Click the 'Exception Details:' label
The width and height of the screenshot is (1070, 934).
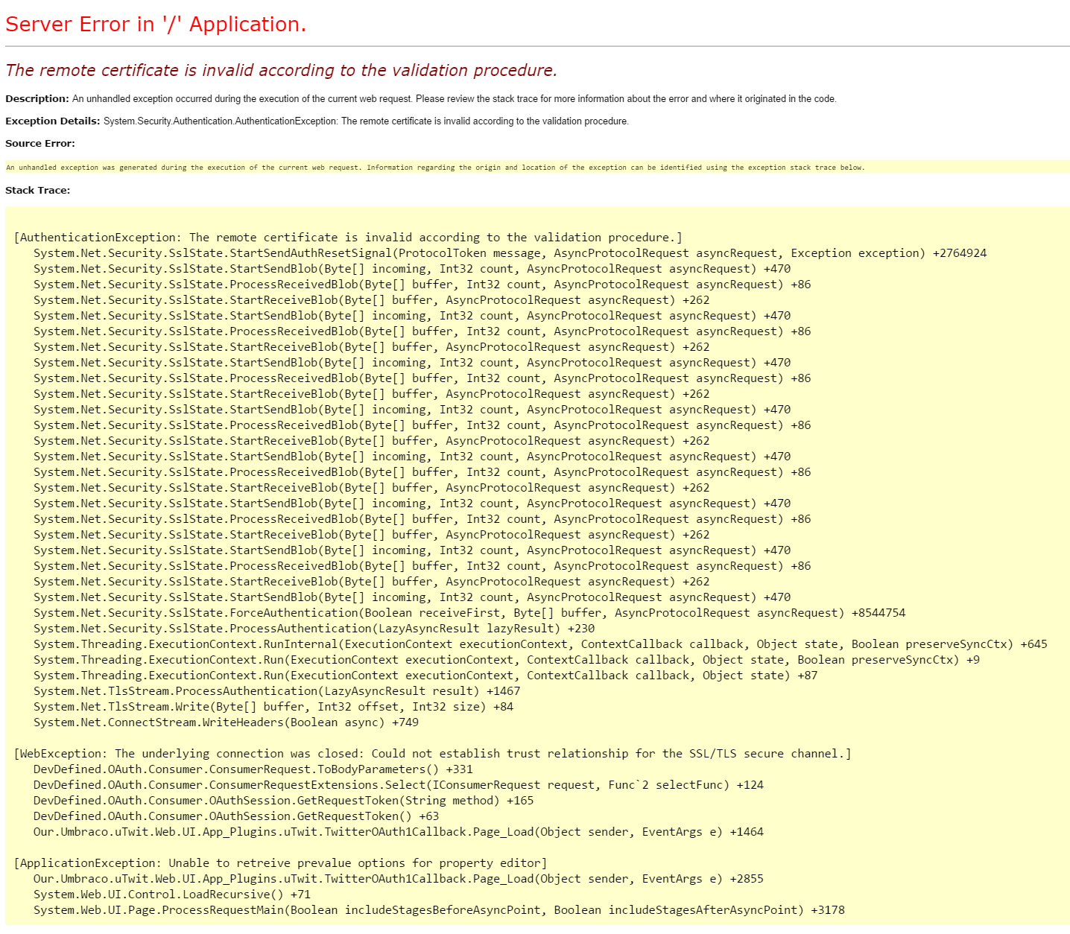click(x=52, y=121)
